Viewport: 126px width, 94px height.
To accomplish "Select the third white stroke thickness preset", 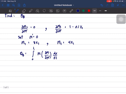I will tap(106, 11).
